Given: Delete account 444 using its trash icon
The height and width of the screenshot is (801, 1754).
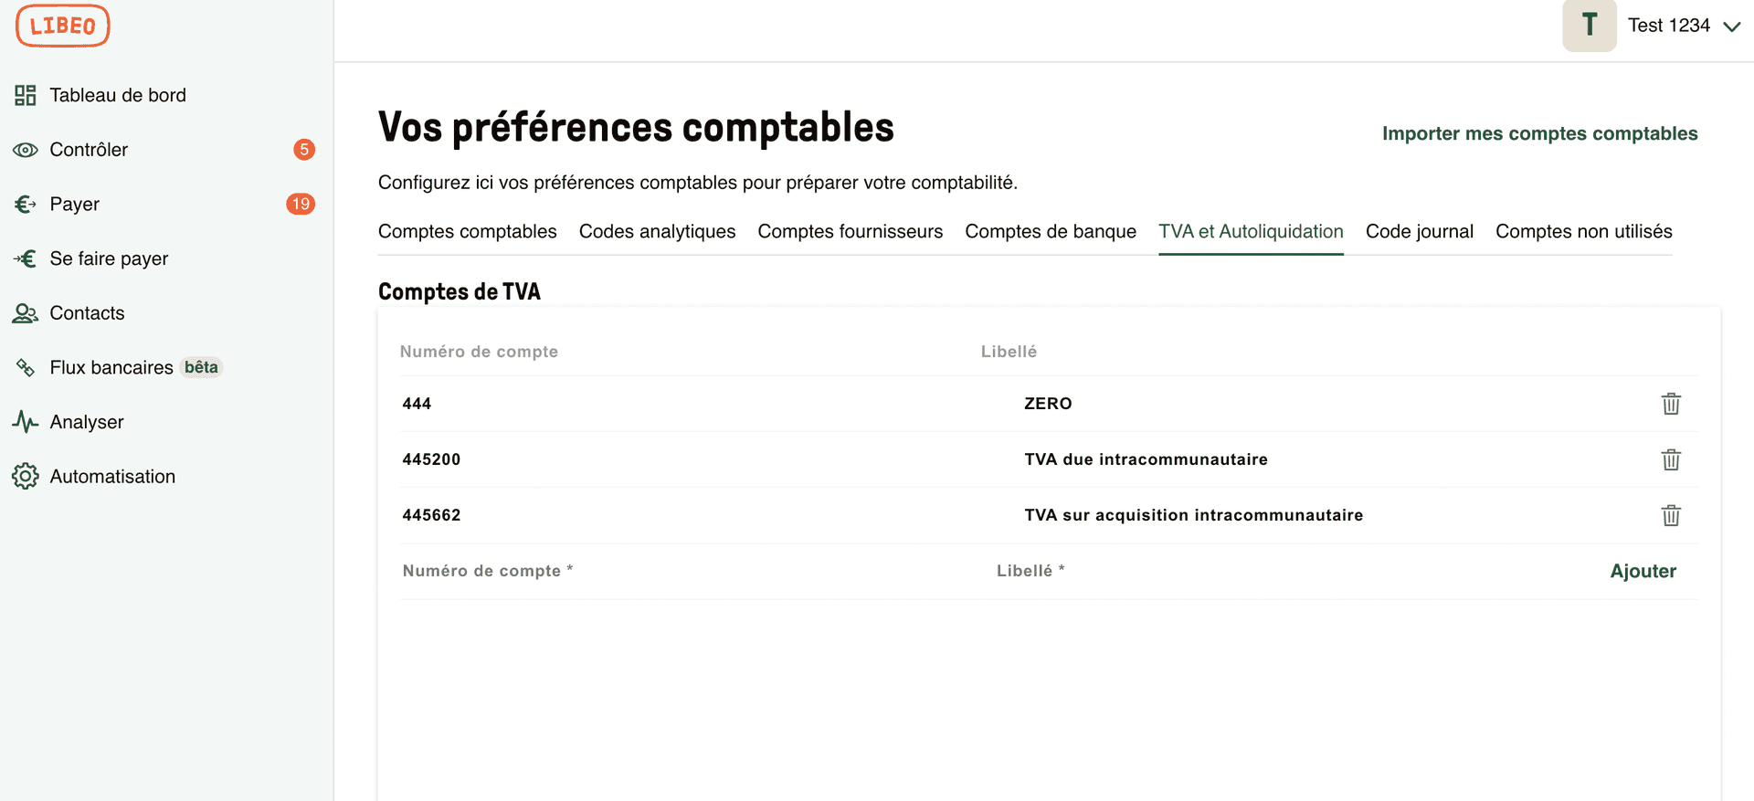Looking at the screenshot, I should tap(1672, 403).
